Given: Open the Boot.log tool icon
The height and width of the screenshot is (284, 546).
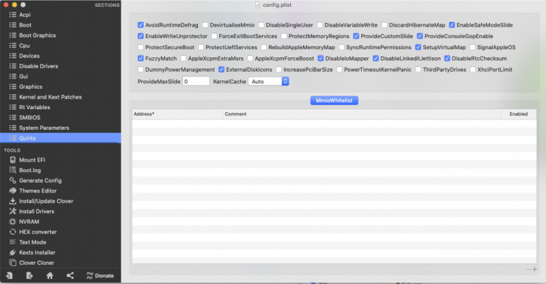Looking at the screenshot, I should (x=13, y=170).
